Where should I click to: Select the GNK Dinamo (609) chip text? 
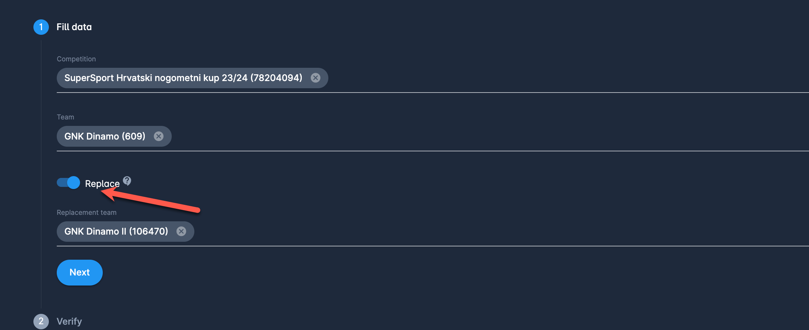[x=105, y=136]
